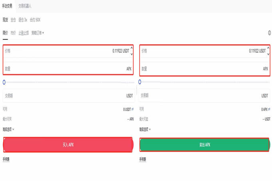Click the buy amount slider handle
Image resolution: width=272 pixels, height=181 pixels.
pos(4,82)
